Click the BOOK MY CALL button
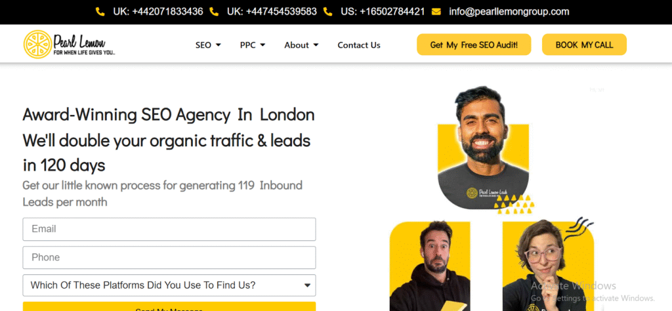 [584, 45]
